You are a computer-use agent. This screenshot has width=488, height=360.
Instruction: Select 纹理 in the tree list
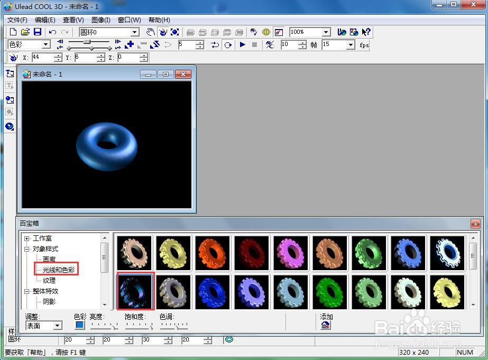pos(49,280)
